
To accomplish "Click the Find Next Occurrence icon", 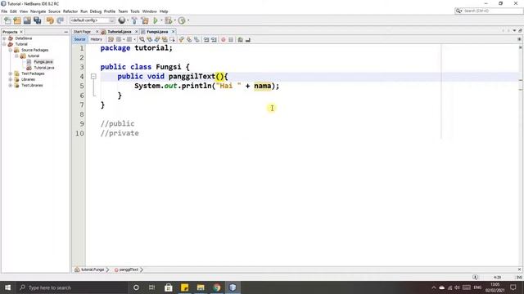I will pos(157,40).
